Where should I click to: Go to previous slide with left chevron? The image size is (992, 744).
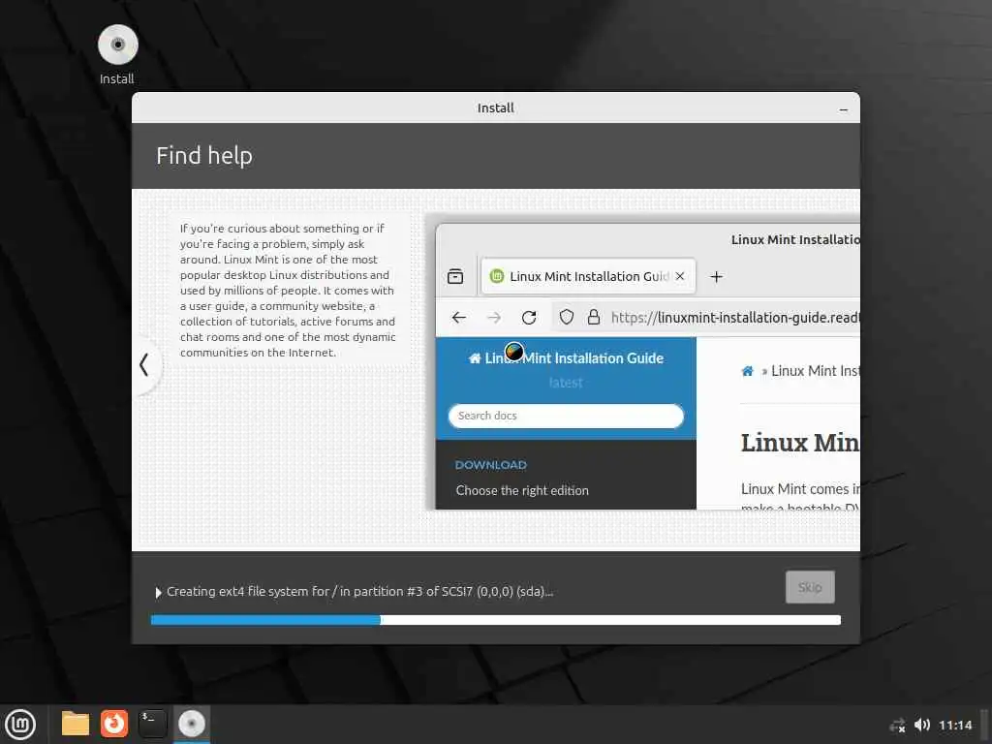144,365
